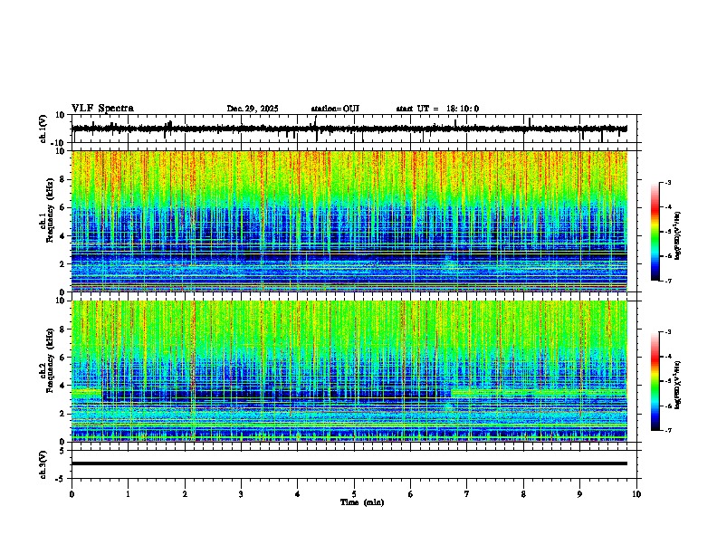
Task: Click time axis tick label "3"
Action: pyautogui.click(x=241, y=494)
